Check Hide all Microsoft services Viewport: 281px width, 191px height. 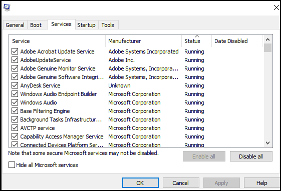(12, 164)
